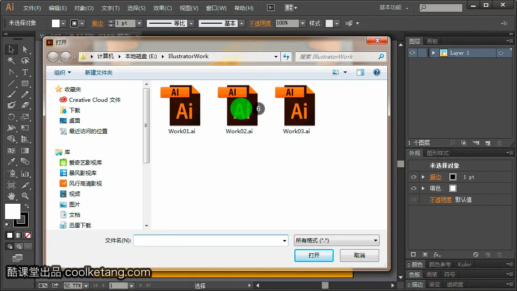Open the 效果(C) menu
517x291 pixels.
[162, 8]
